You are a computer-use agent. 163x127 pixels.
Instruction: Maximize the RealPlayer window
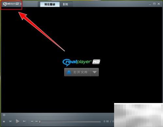click(x=154, y=4)
